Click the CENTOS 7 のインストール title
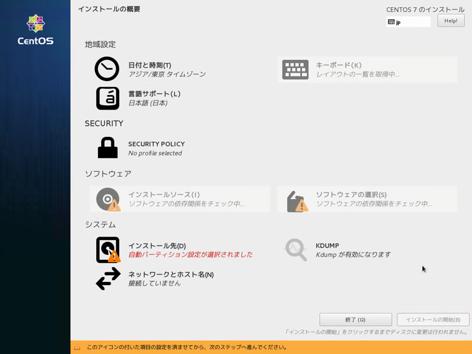The width and height of the screenshot is (472, 354). point(425,10)
